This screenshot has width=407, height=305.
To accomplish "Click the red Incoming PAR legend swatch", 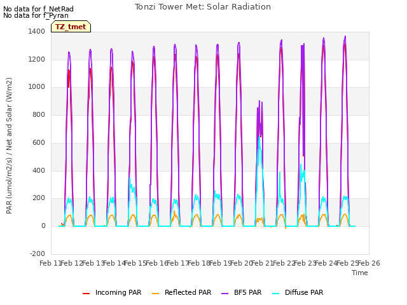I will pos(86,294).
